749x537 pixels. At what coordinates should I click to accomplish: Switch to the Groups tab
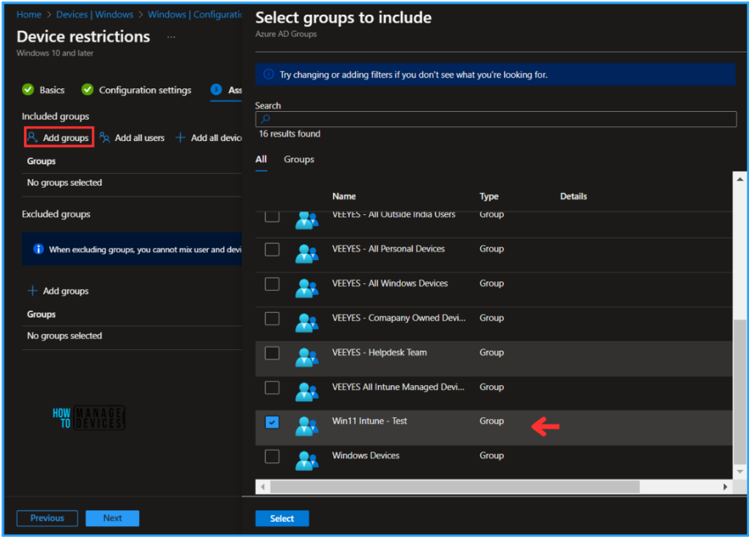pos(299,159)
